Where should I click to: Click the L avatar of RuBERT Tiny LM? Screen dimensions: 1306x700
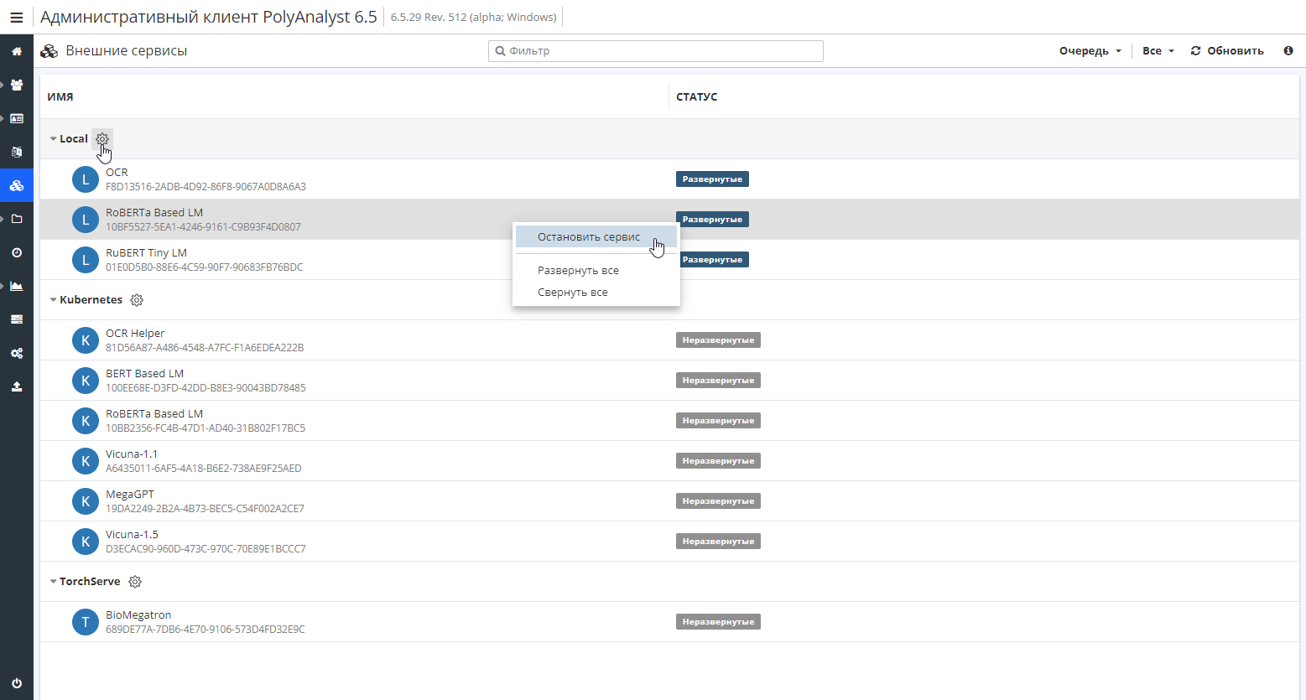86,260
